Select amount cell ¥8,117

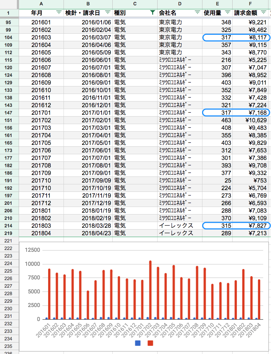(250, 37)
